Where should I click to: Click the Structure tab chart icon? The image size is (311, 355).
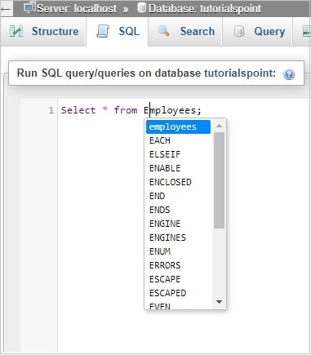click(16, 31)
